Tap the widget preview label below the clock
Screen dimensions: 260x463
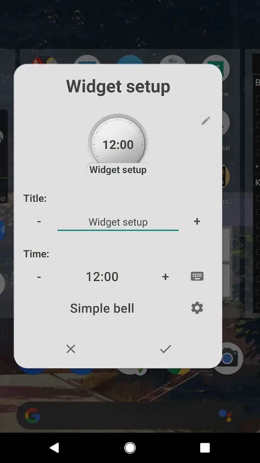[118, 170]
